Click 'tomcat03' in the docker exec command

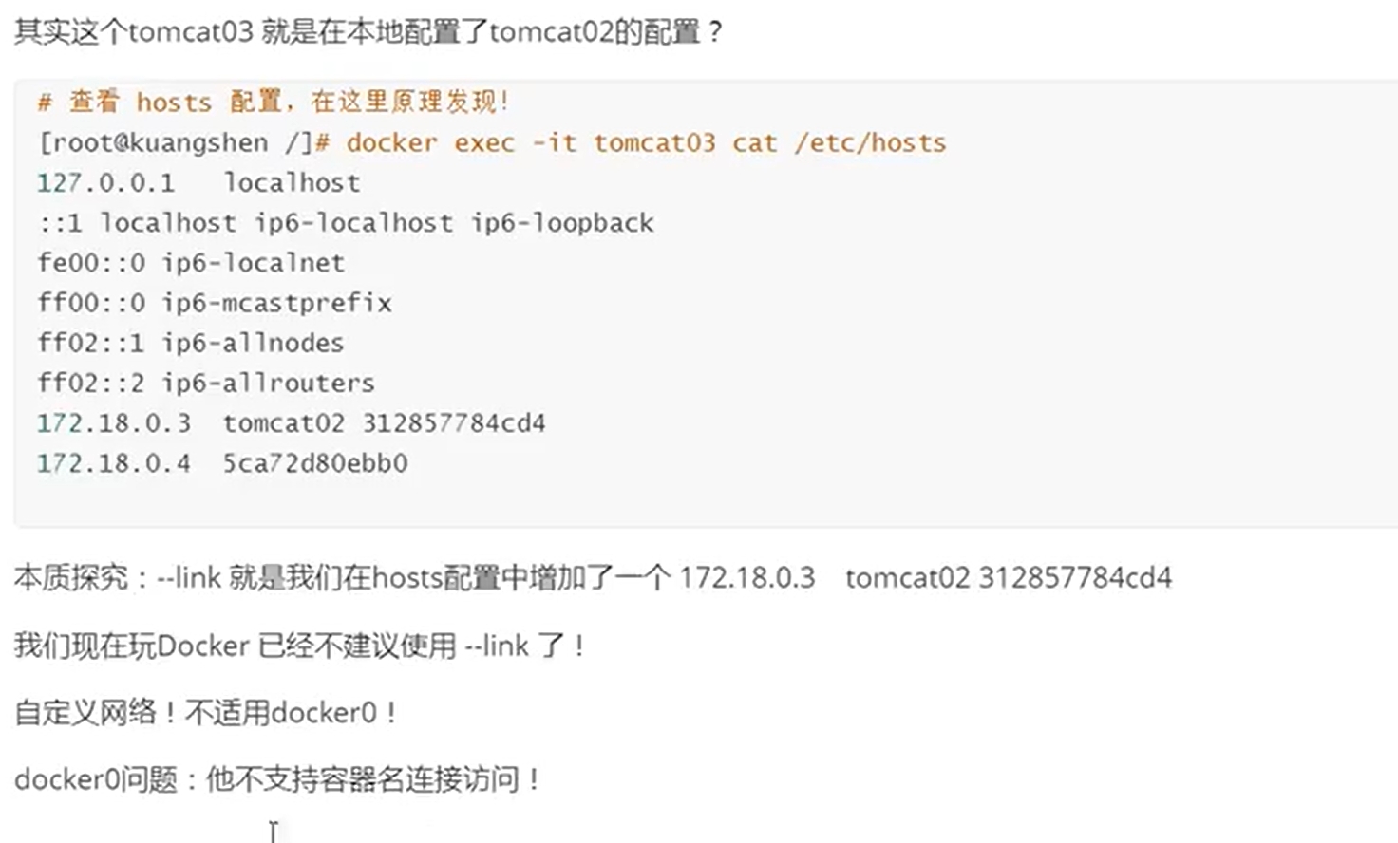654,142
